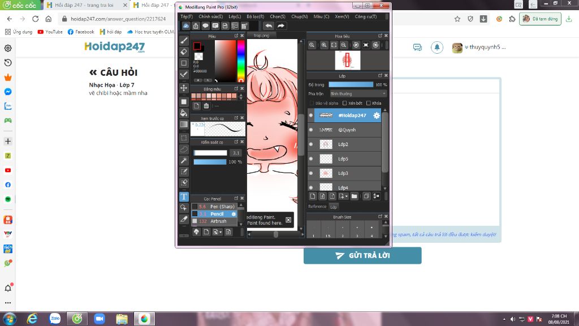Select the Gradient tool
This screenshot has height=326, width=579.
click(x=184, y=124)
